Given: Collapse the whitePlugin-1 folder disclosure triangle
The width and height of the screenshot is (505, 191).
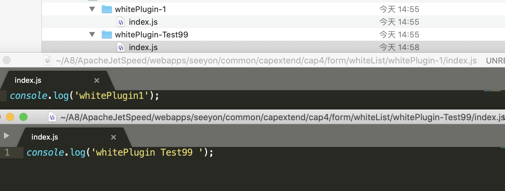Looking at the screenshot, I should coord(92,9).
